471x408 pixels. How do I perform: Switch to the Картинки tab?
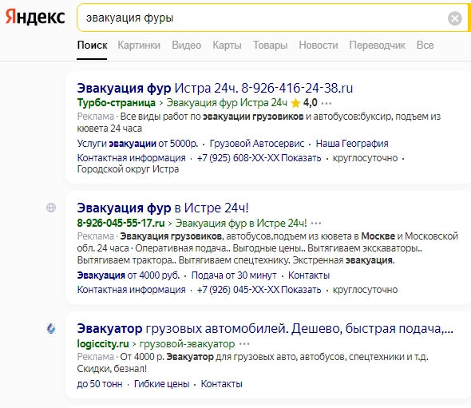pos(139,45)
